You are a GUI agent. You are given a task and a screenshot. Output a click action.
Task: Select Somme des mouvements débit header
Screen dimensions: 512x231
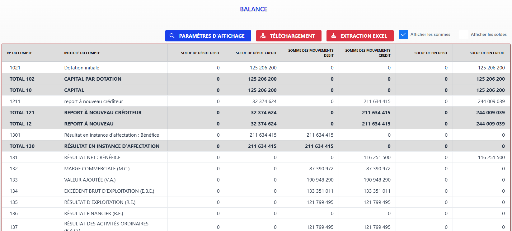click(x=311, y=53)
